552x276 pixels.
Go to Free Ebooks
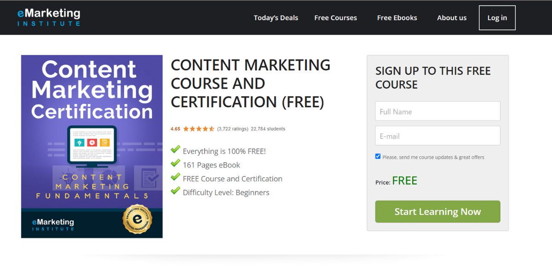click(397, 17)
